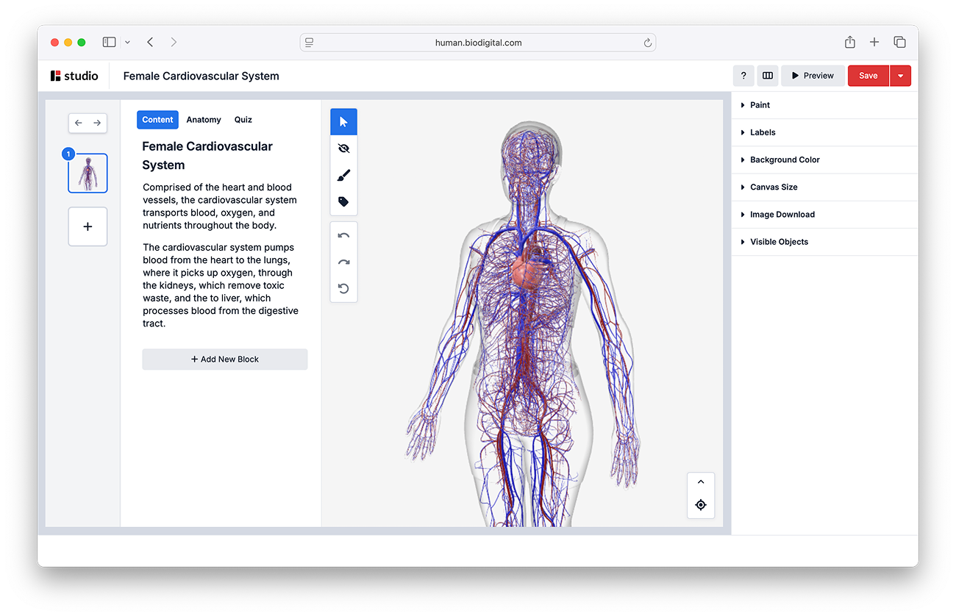956x616 pixels.
Task: Select the pointer selection tool
Action: [343, 122]
